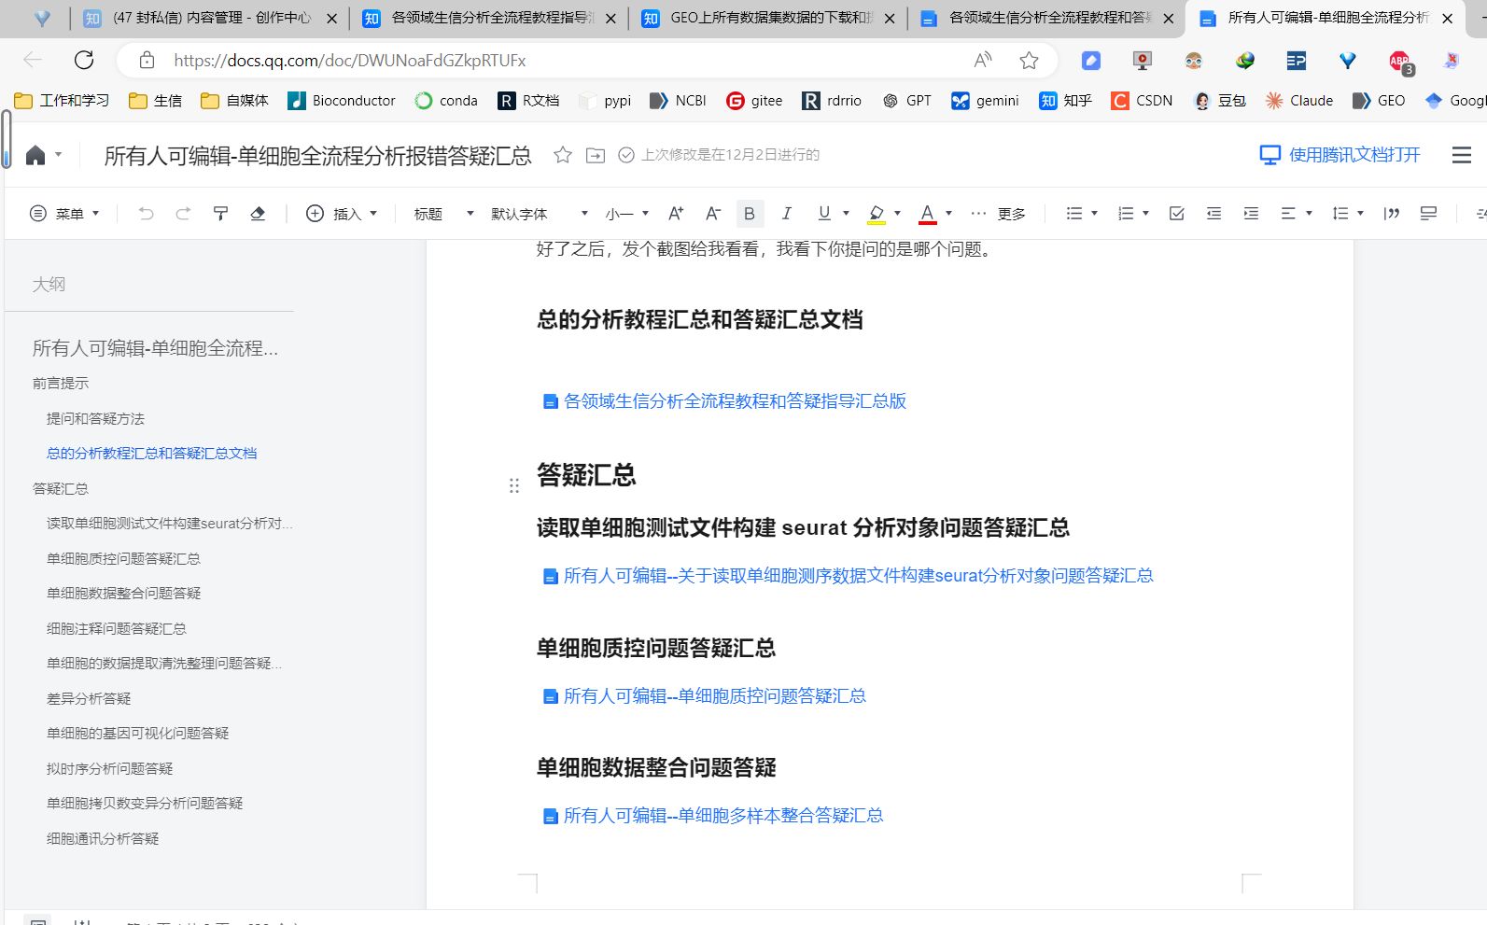This screenshot has height=925, width=1487.
Task: Open the highlight color dropdown arrow
Action: click(897, 214)
